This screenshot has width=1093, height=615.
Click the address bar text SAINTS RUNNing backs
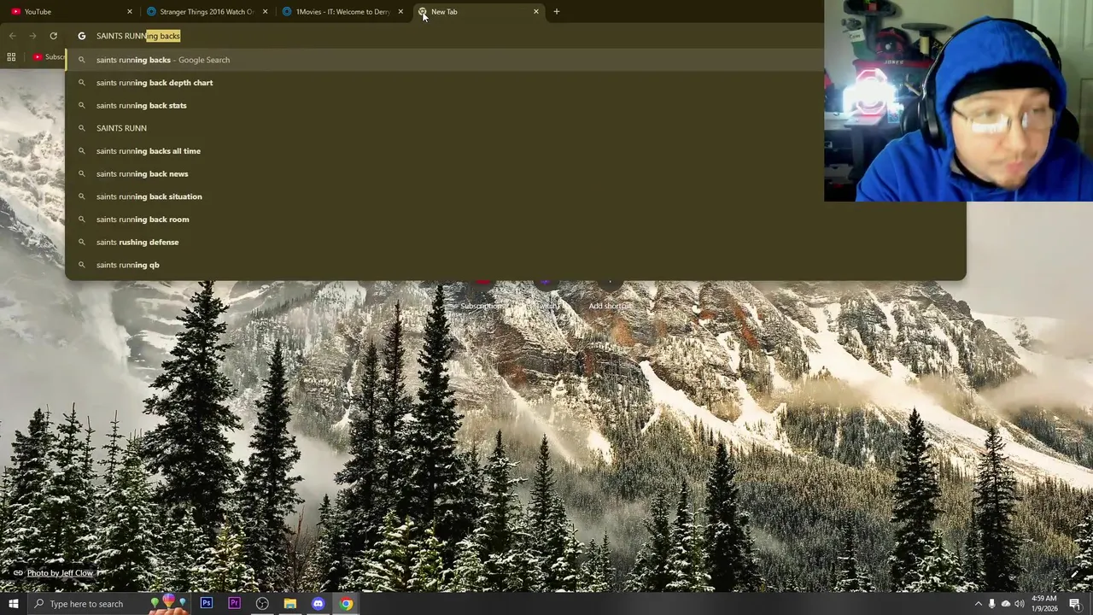pos(138,36)
